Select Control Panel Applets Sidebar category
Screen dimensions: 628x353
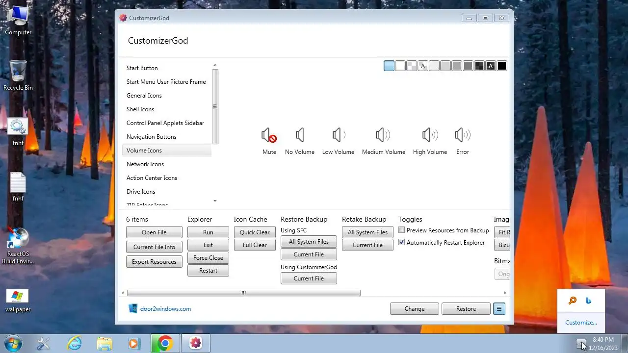(166, 123)
